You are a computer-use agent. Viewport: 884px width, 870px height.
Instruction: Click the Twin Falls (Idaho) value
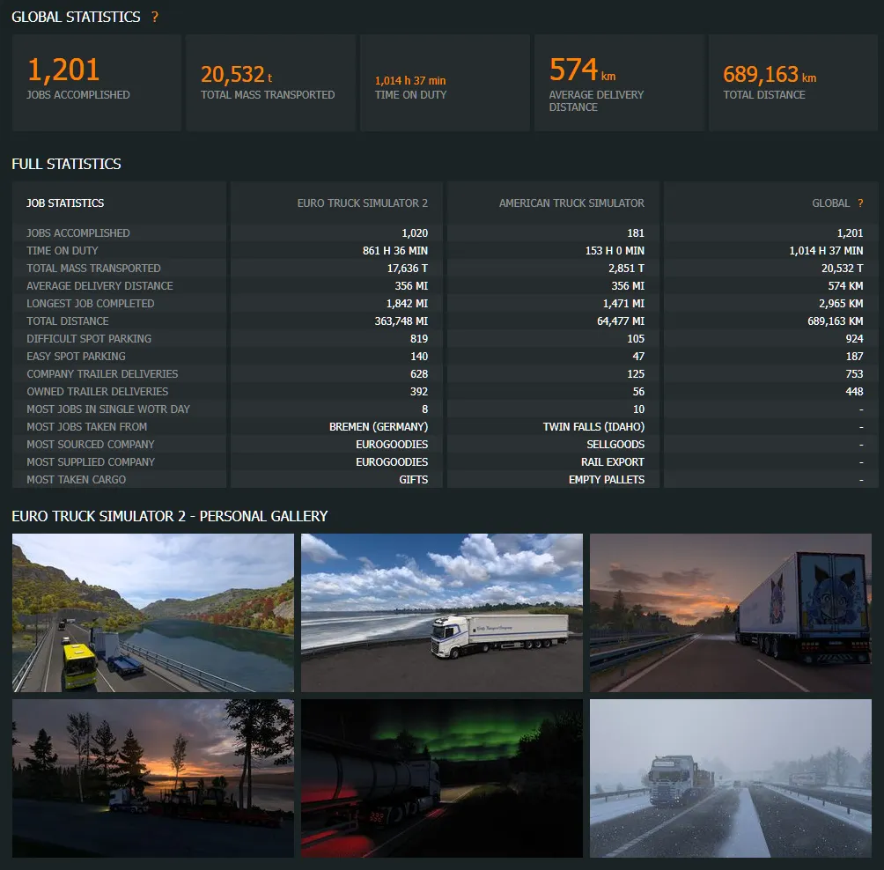[593, 427]
